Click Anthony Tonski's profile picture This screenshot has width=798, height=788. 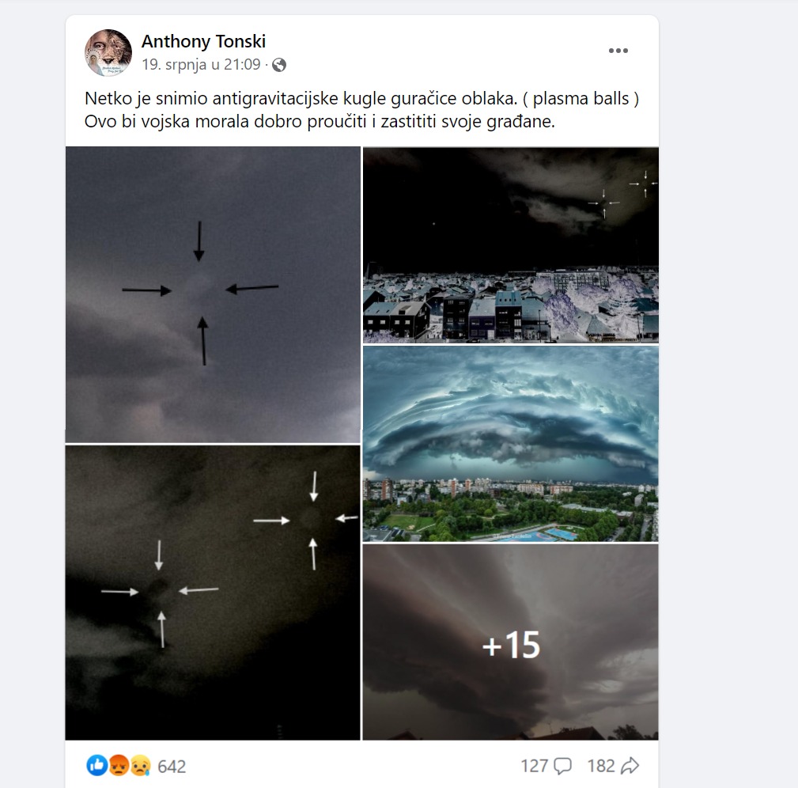(x=108, y=52)
